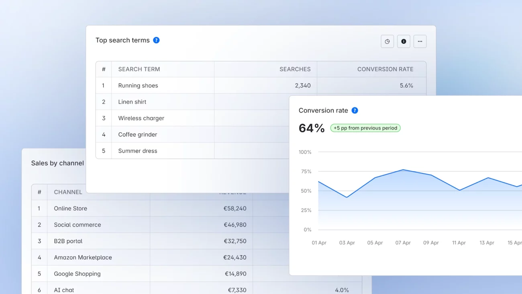Click the 03 Apr date label
The image size is (522, 294).
(x=347, y=243)
